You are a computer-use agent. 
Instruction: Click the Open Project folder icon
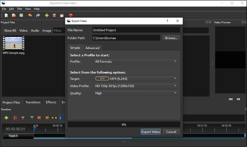coord(14,15)
